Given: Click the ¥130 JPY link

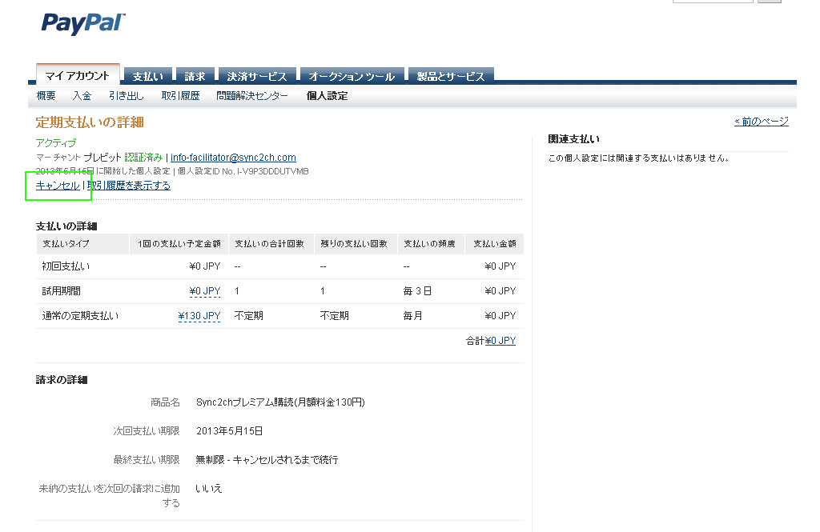Looking at the screenshot, I should click(x=199, y=316).
